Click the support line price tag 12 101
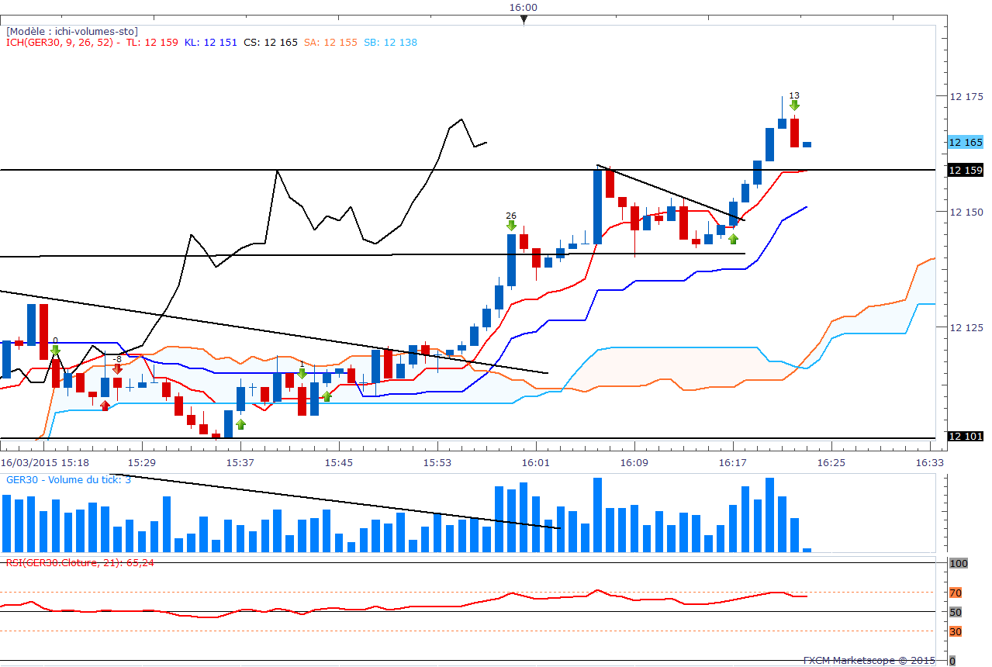The width and height of the screenshot is (992, 667). pos(966,437)
